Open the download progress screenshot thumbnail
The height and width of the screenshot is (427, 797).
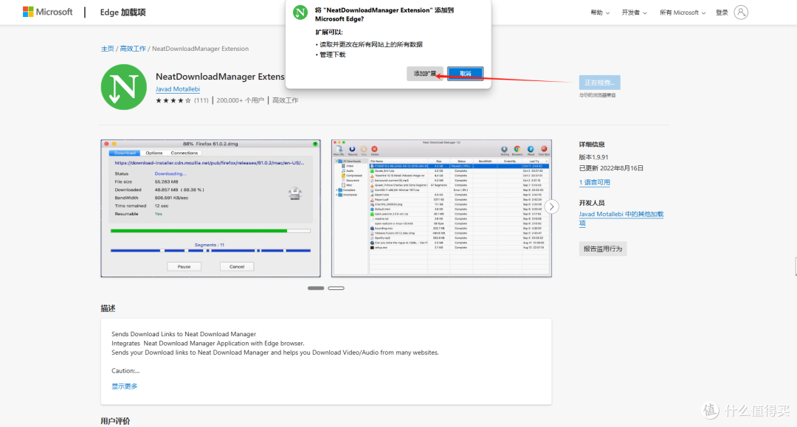[x=210, y=208]
